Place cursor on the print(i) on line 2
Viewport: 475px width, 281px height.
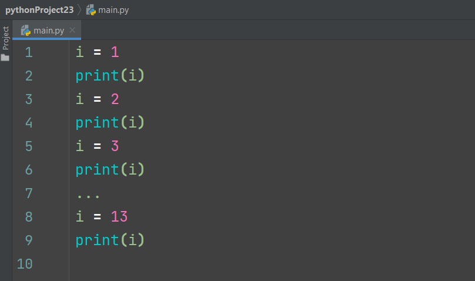110,75
